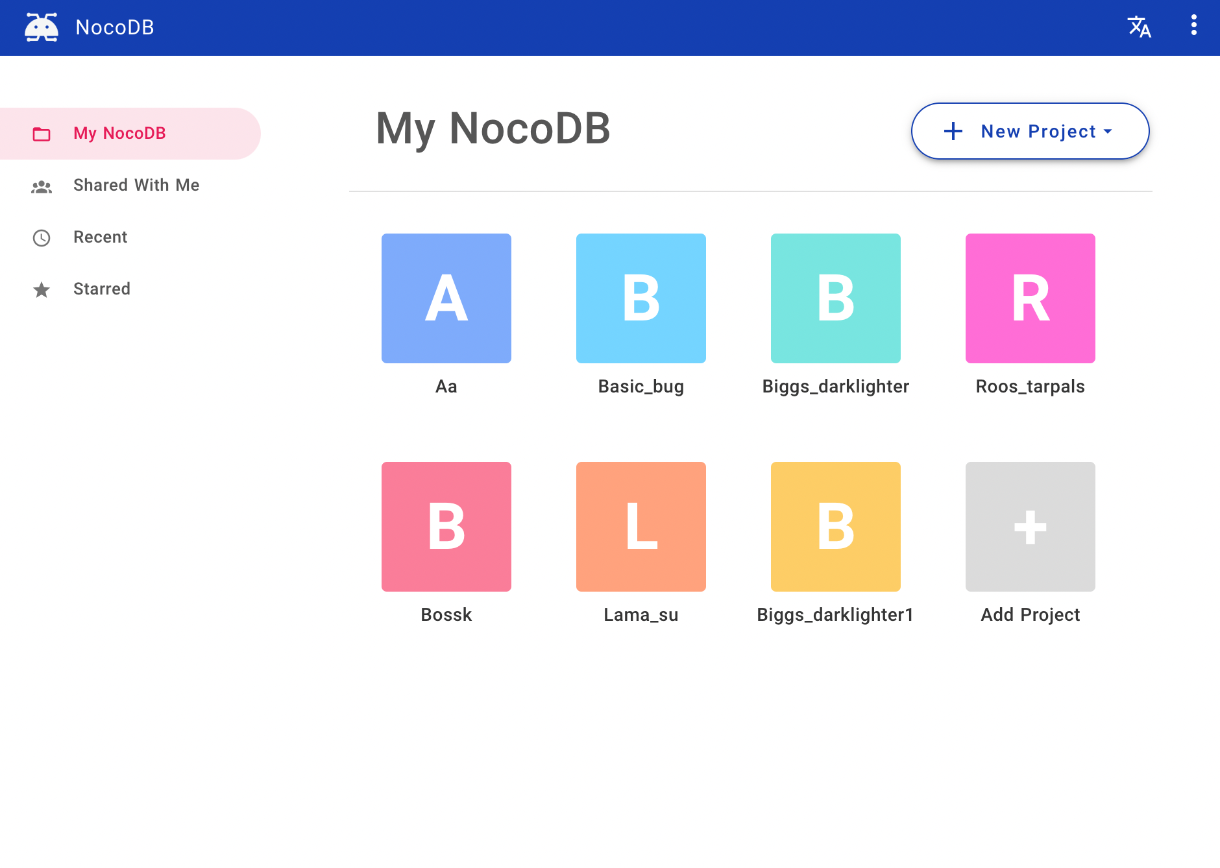Open the Biggs_darklighter1 project
The image size is (1220, 868).
[835, 527]
